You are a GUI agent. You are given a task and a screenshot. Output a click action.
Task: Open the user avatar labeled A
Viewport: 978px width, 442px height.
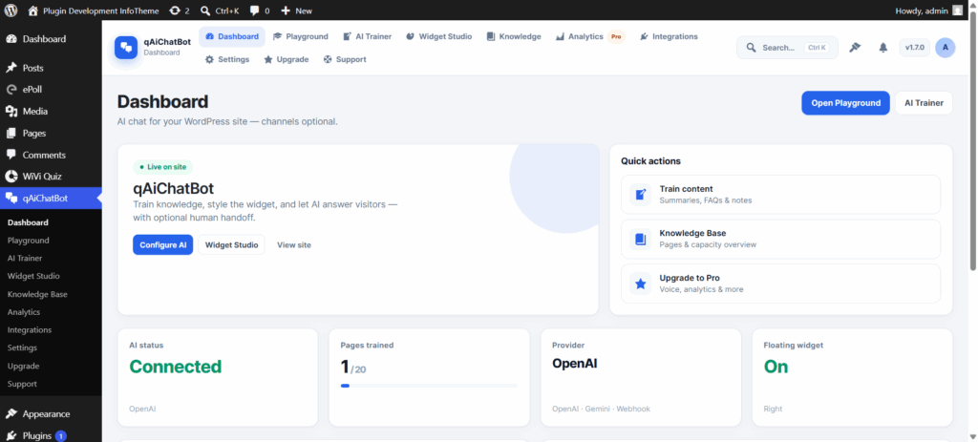(x=945, y=48)
